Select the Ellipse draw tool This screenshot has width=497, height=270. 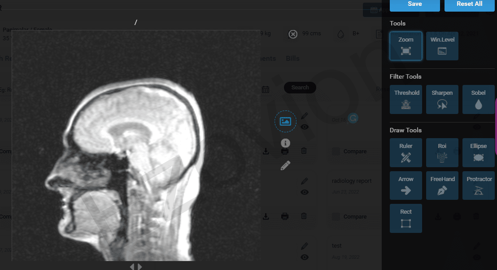478,152
